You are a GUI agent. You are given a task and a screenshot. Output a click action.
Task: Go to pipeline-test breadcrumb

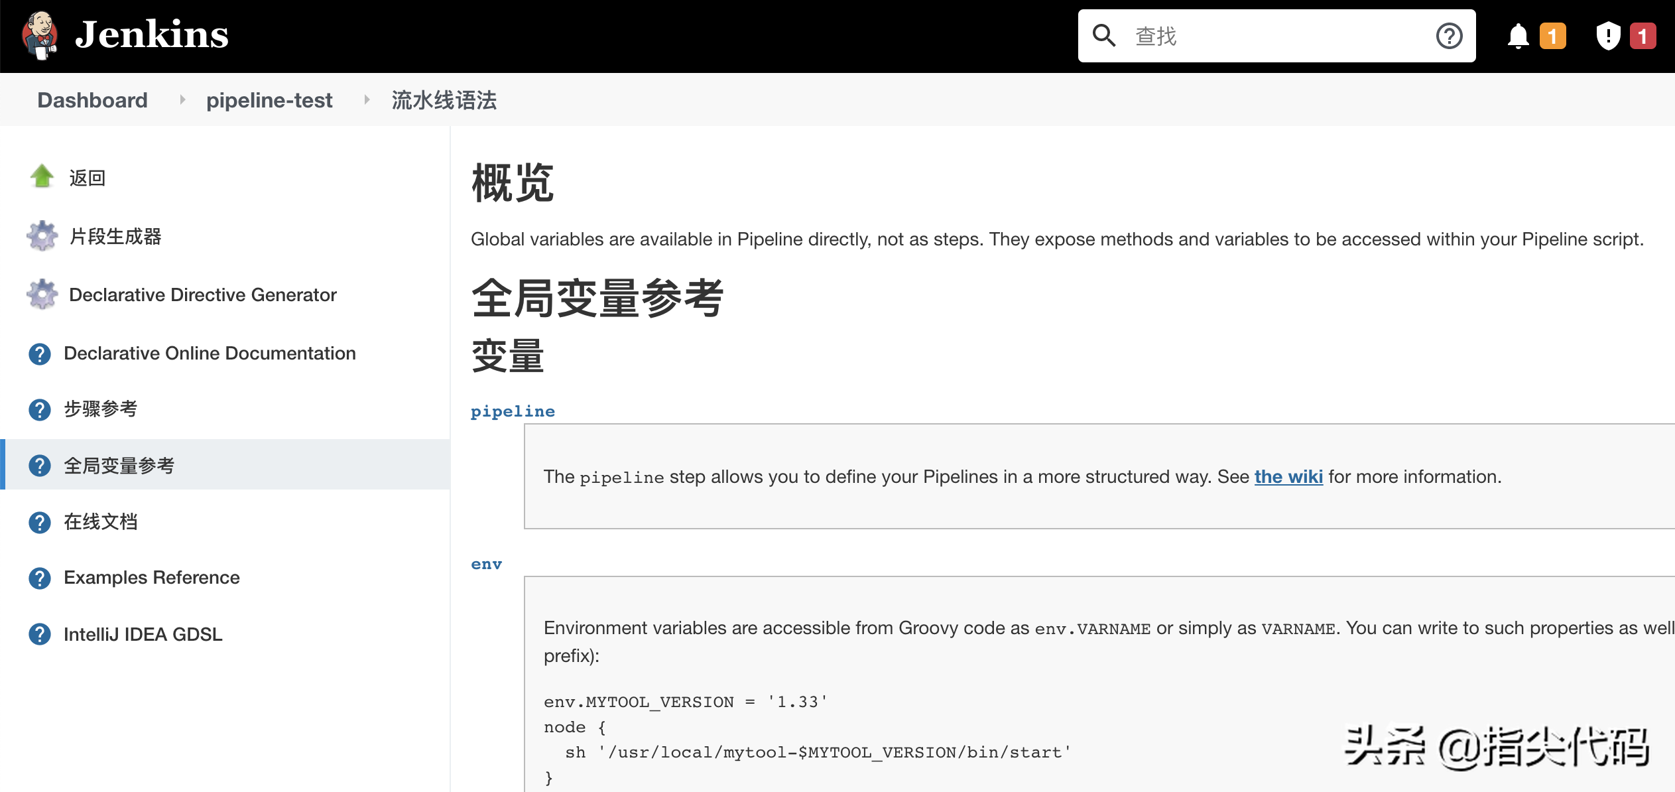[269, 100]
